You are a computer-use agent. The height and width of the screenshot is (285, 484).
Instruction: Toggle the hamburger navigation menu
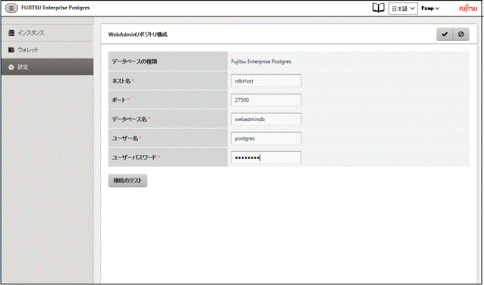(x=11, y=8)
